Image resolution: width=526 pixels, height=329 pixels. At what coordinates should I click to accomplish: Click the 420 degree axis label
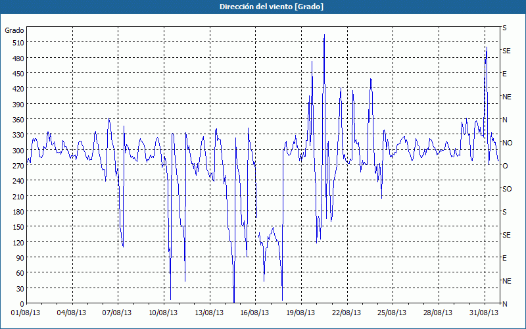[x=18, y=89]
